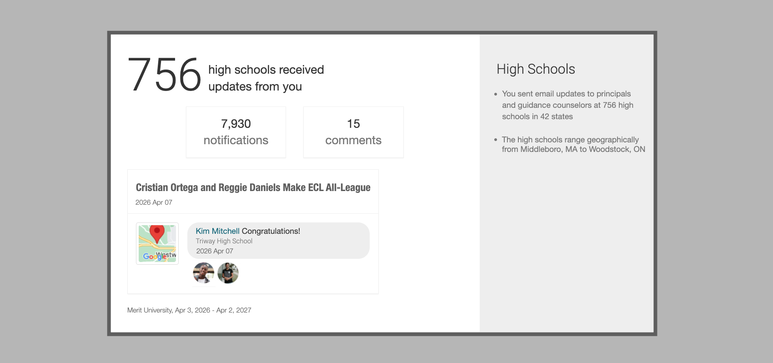Image resolution: width=773 pixels, height=363 pixels.
Task: Click the Merit University date range footer
Action: click(189, 310)
